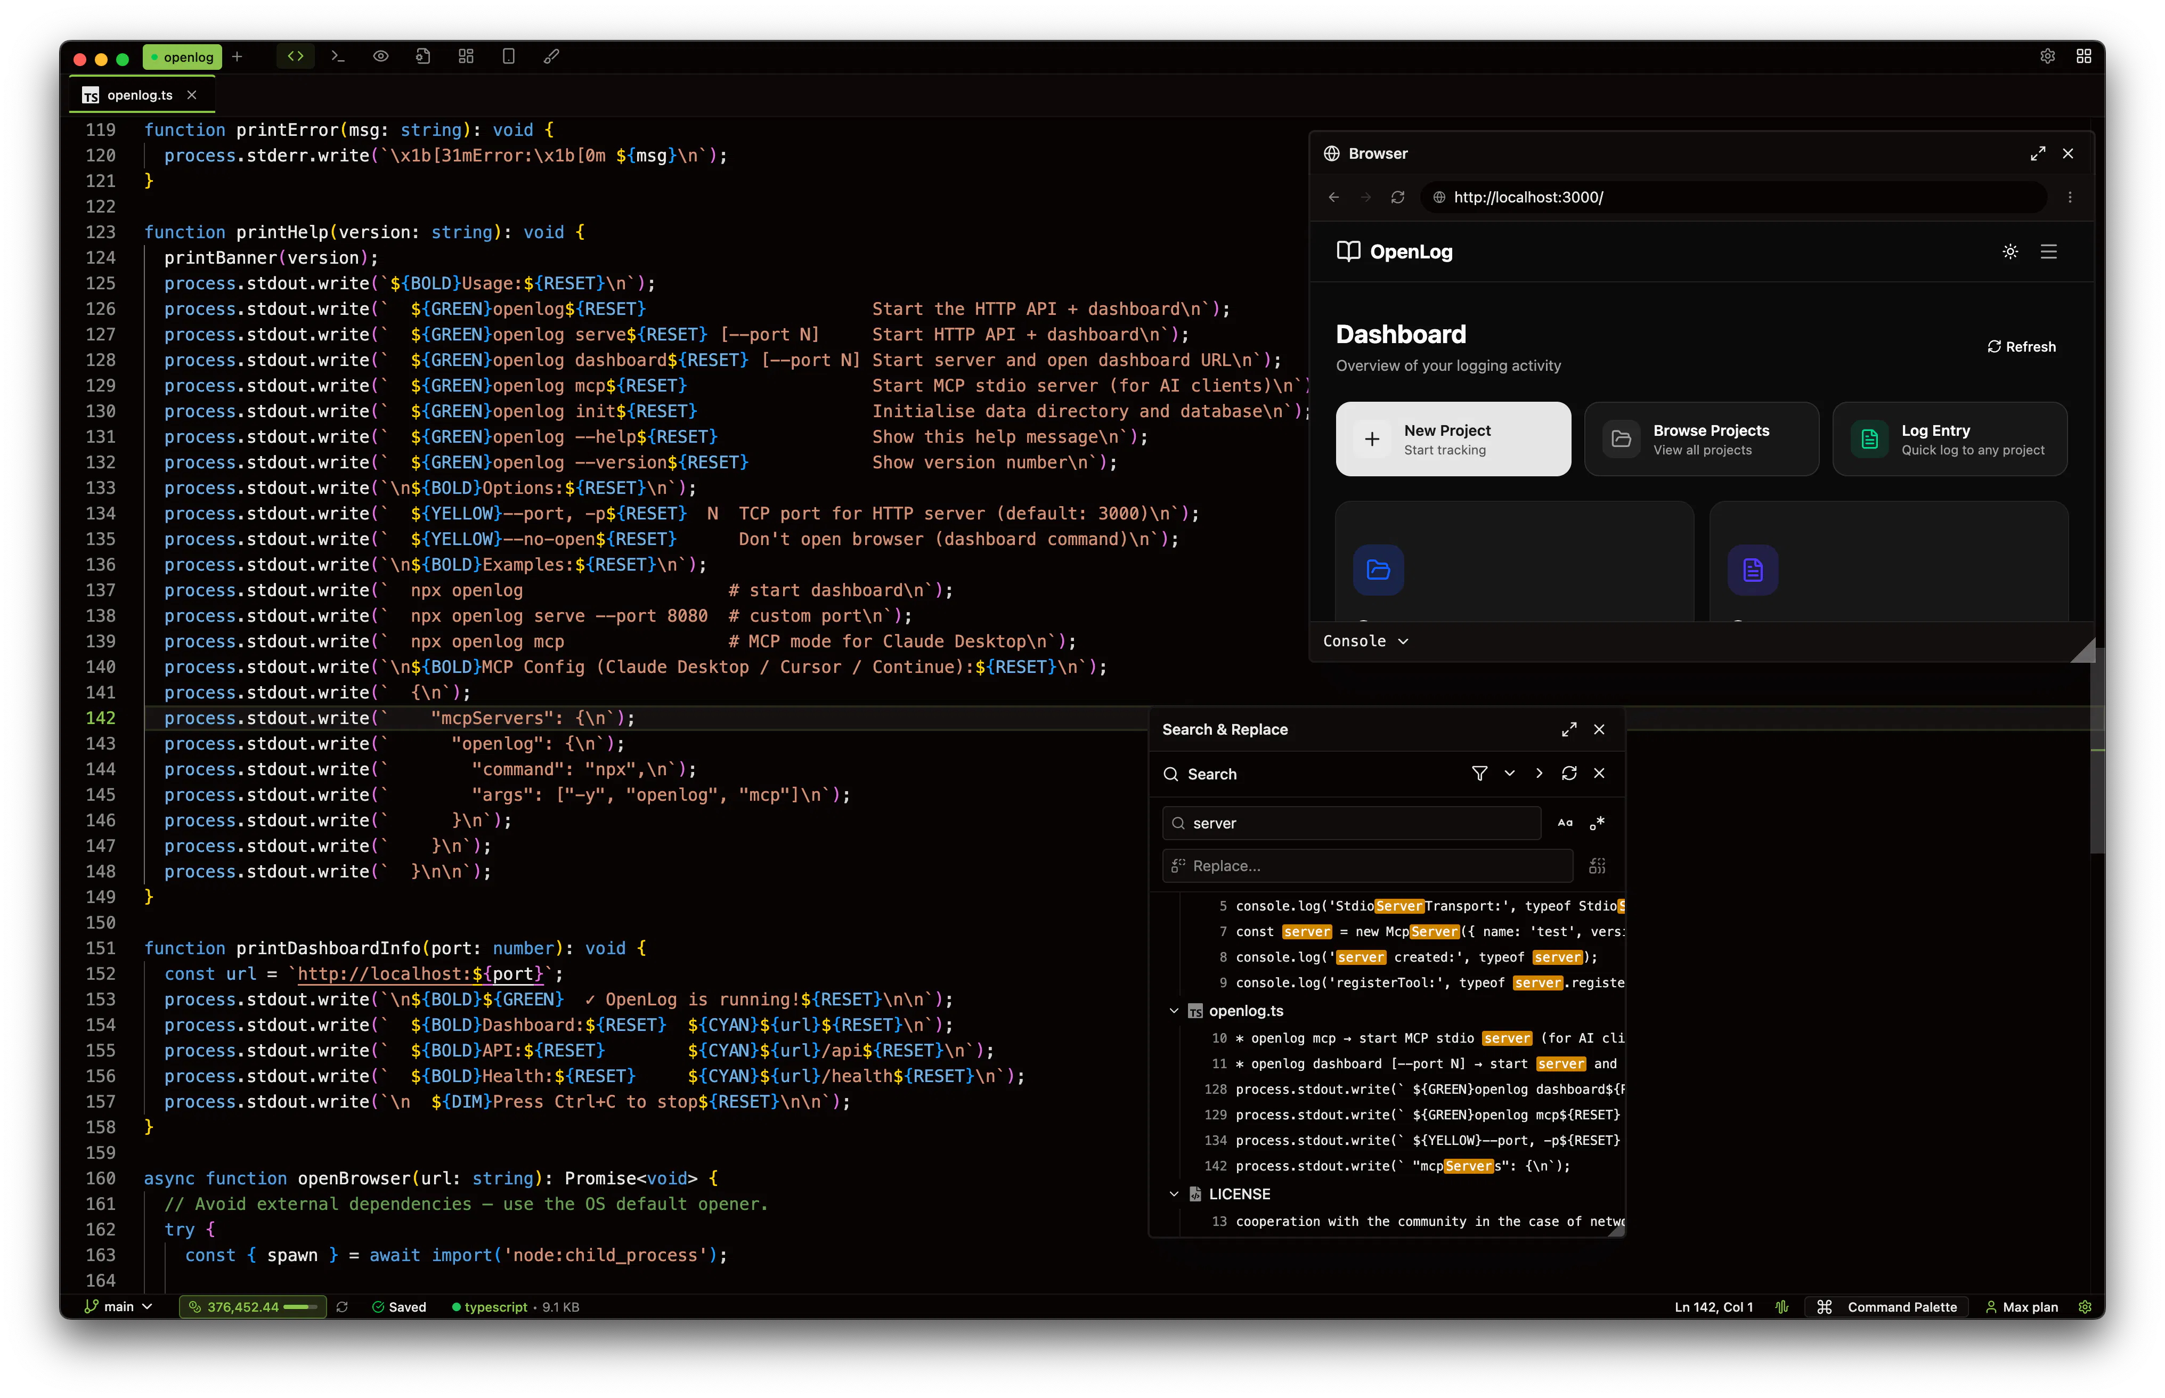Click the filter funnel icon in Search
Screen dimensions: 2165x1398
[x=1479, y=774]
